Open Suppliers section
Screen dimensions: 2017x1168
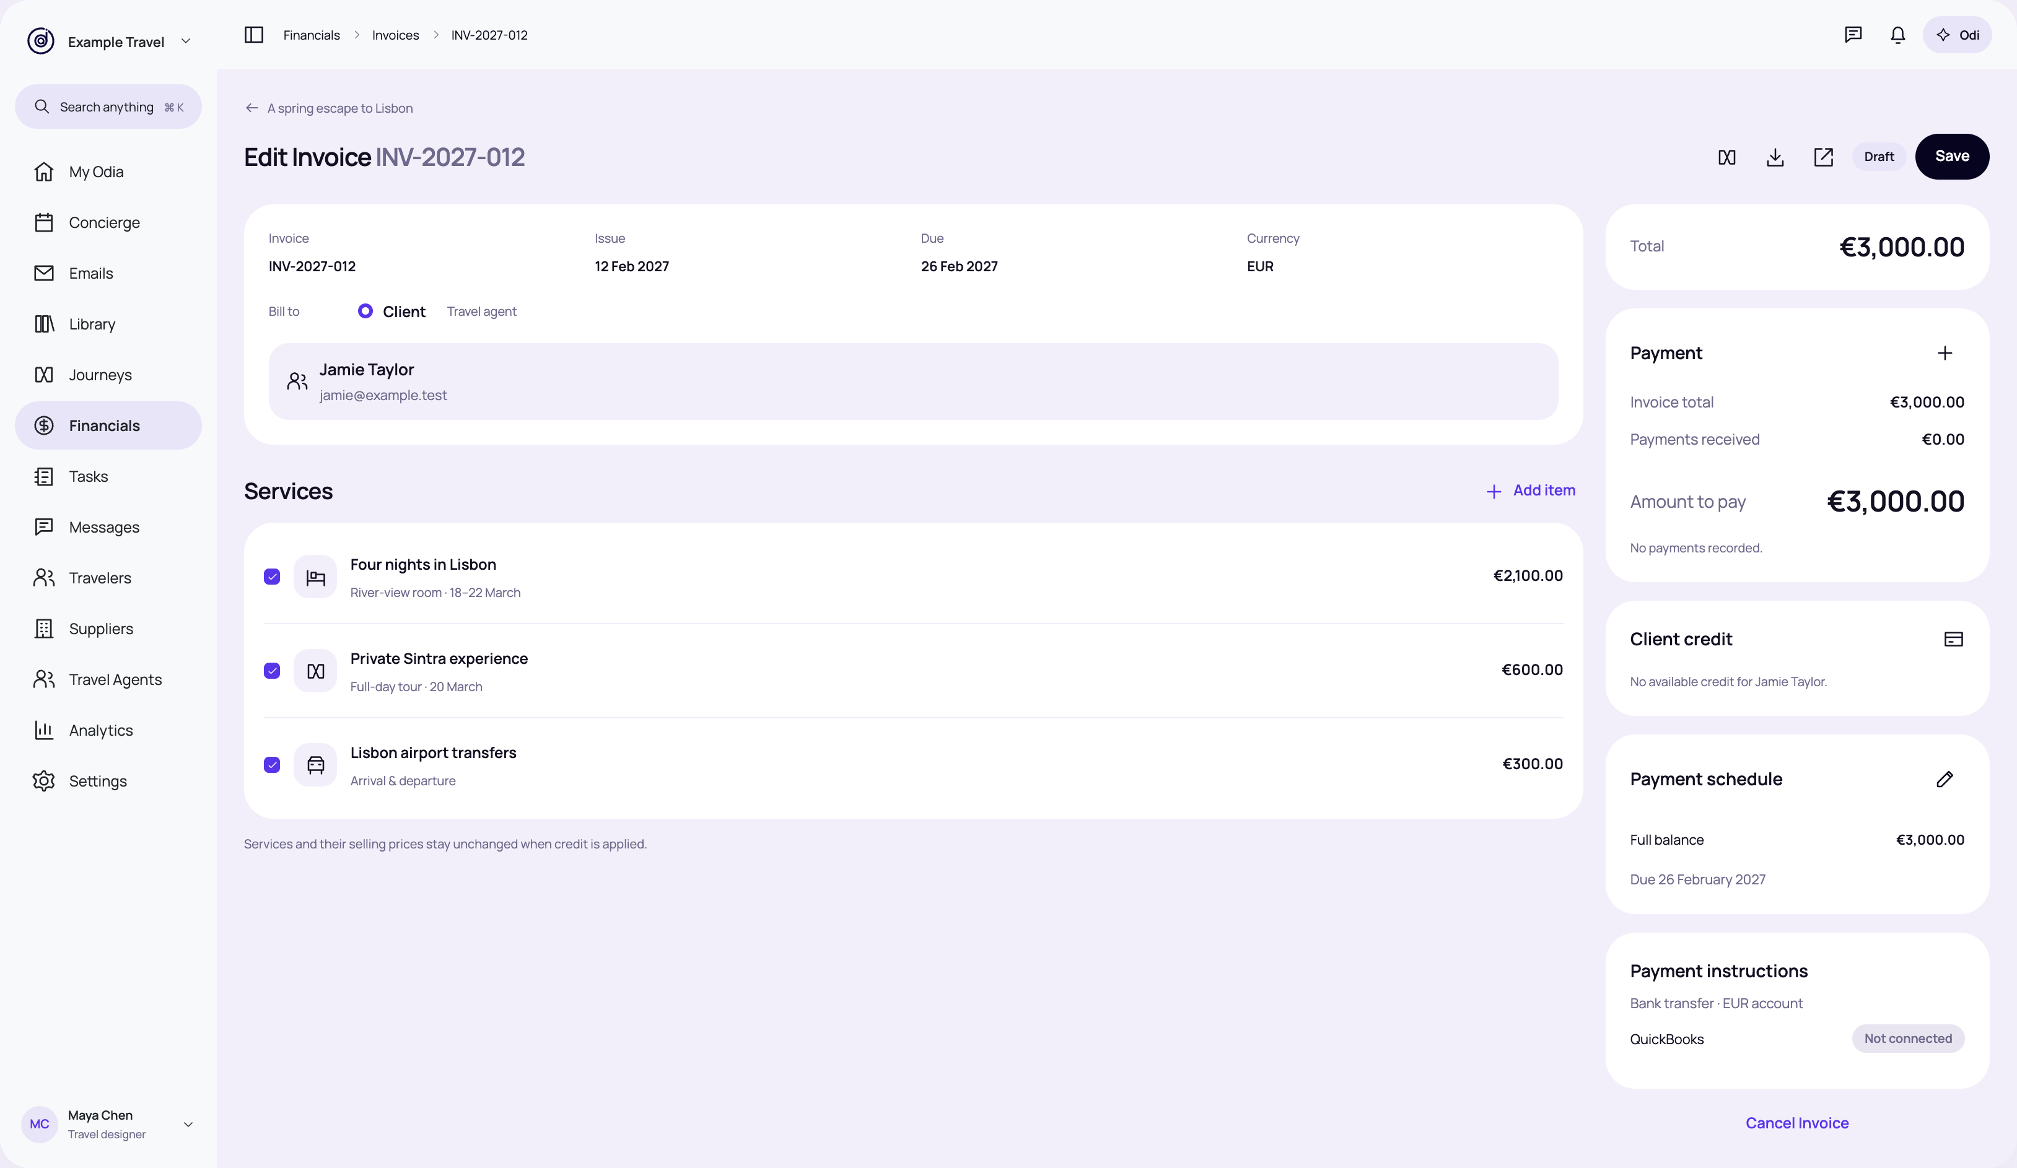point(108,629)
